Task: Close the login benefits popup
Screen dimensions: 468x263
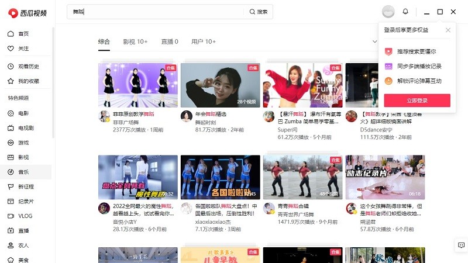Action: pos(448,30)
